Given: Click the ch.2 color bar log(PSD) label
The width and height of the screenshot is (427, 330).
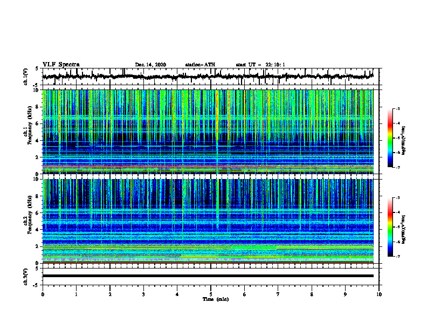Looking at the screenshot, I should tap(404, 230).
